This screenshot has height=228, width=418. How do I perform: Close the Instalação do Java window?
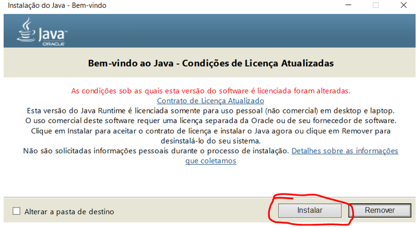(x=403, y=5)
